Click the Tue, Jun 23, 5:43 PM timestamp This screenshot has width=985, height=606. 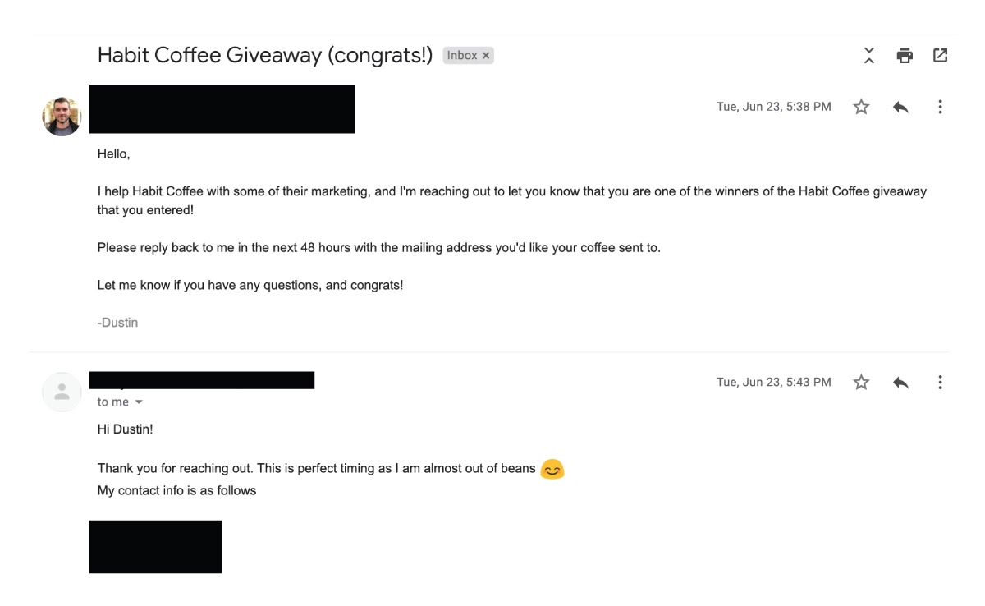[774, 382]
